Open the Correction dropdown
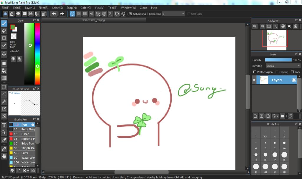The height and width of the screenshot is (179, 302). [173, 14]
